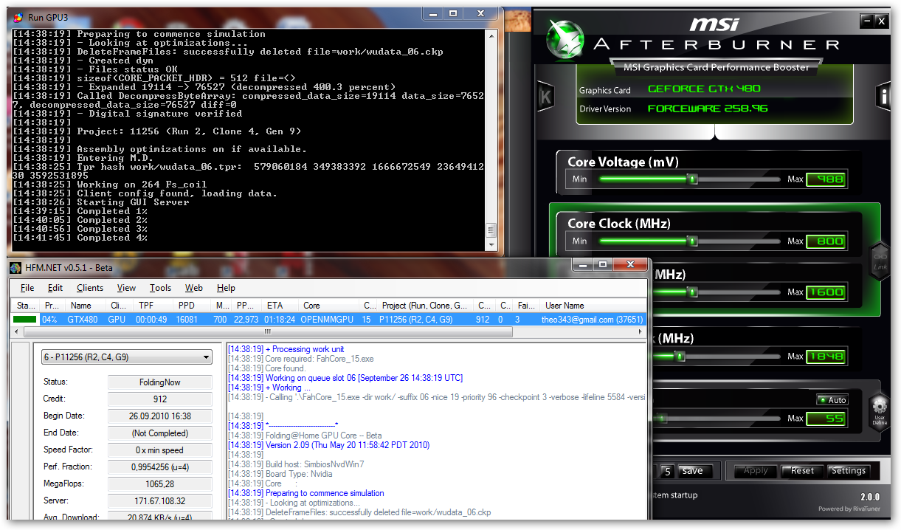The height and width of the screenshot is (530, 901).
Task: Open the Web menu in HFM.NET
Action: pos(194,288)
